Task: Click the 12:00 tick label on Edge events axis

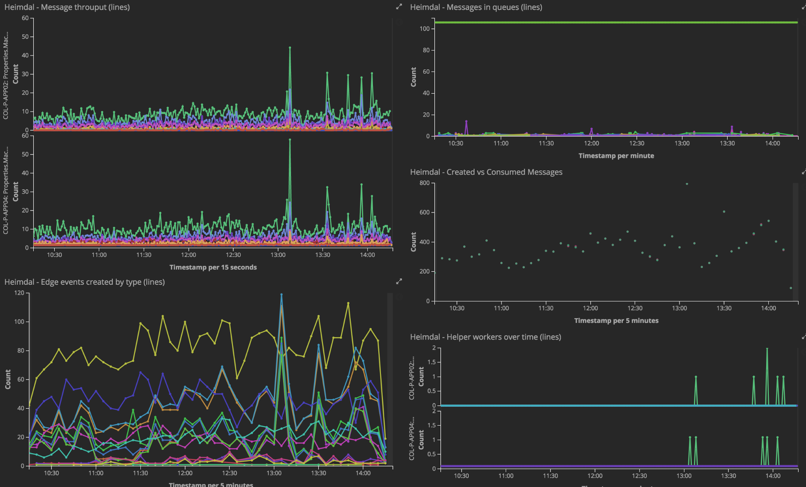Action: tap(185, 473)
